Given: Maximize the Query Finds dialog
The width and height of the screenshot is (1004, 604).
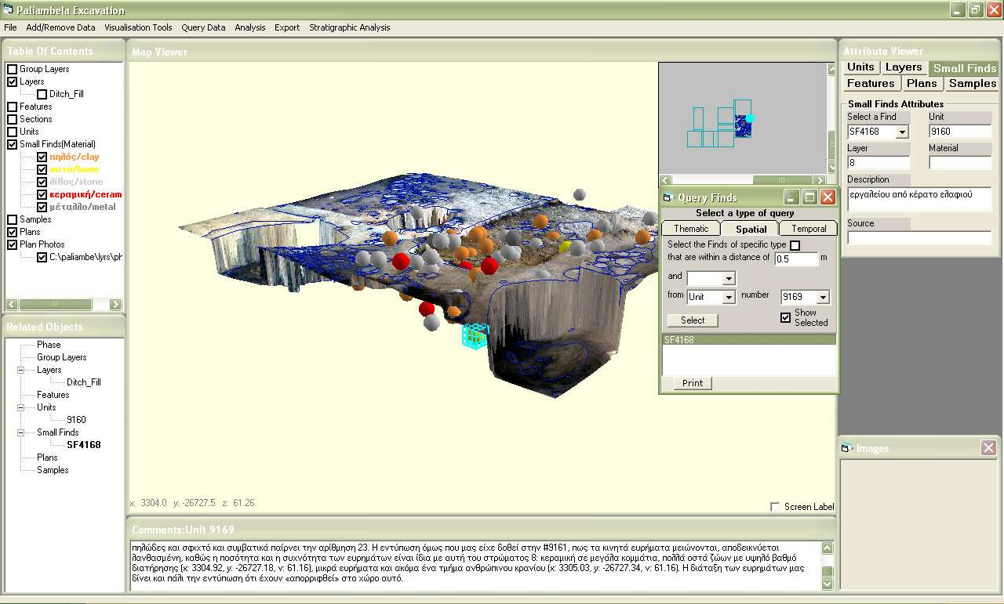Looking at the screenshot, I should point(809,197).
